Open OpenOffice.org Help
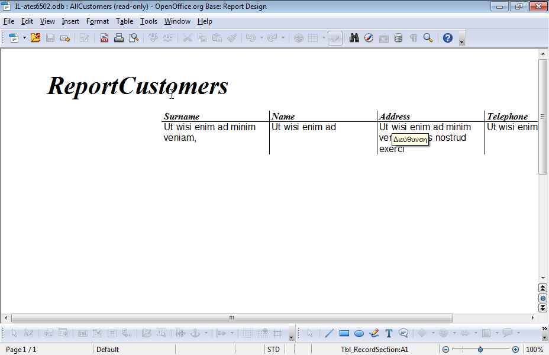Screen dimensions: 549x355 point(447,38)
